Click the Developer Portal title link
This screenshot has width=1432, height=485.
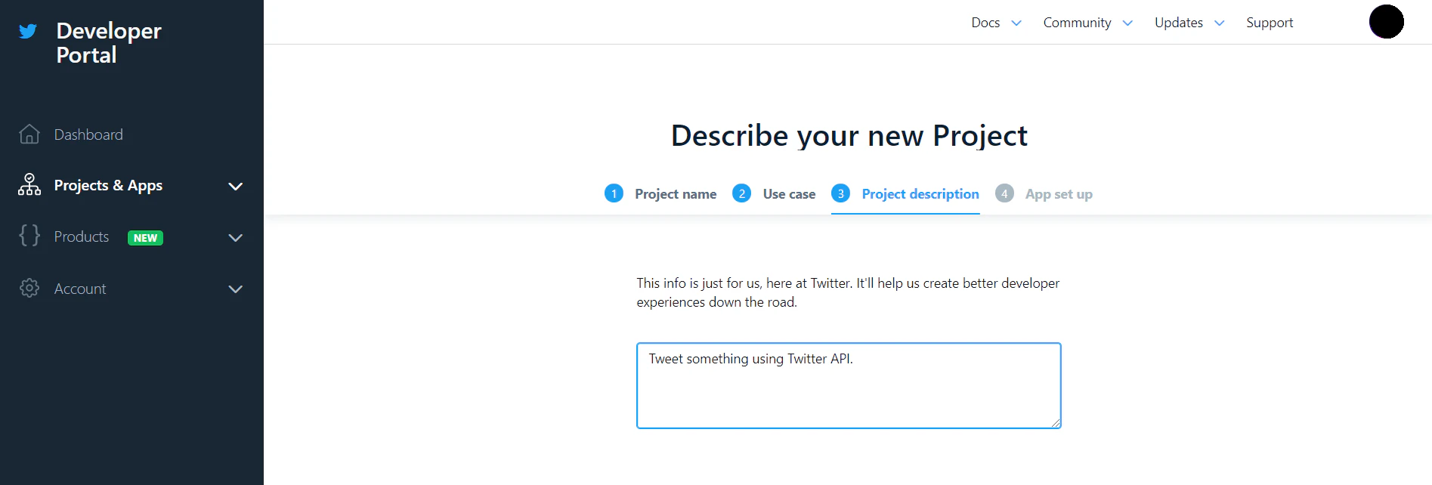(109, 42)
